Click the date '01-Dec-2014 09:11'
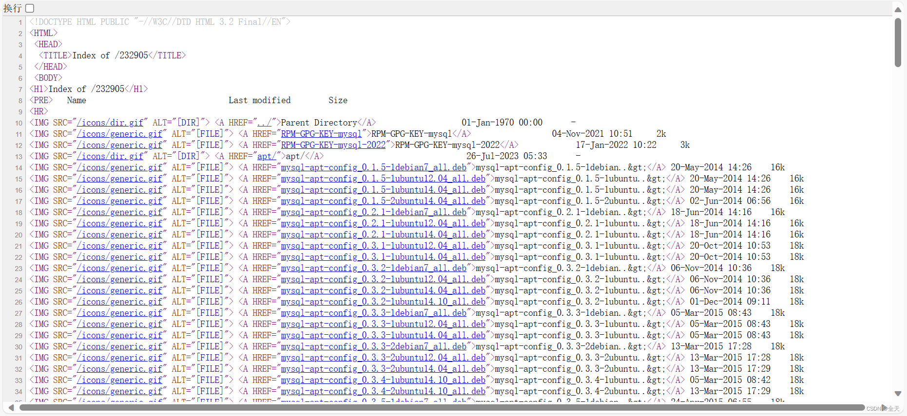 [x=730, y=302]
